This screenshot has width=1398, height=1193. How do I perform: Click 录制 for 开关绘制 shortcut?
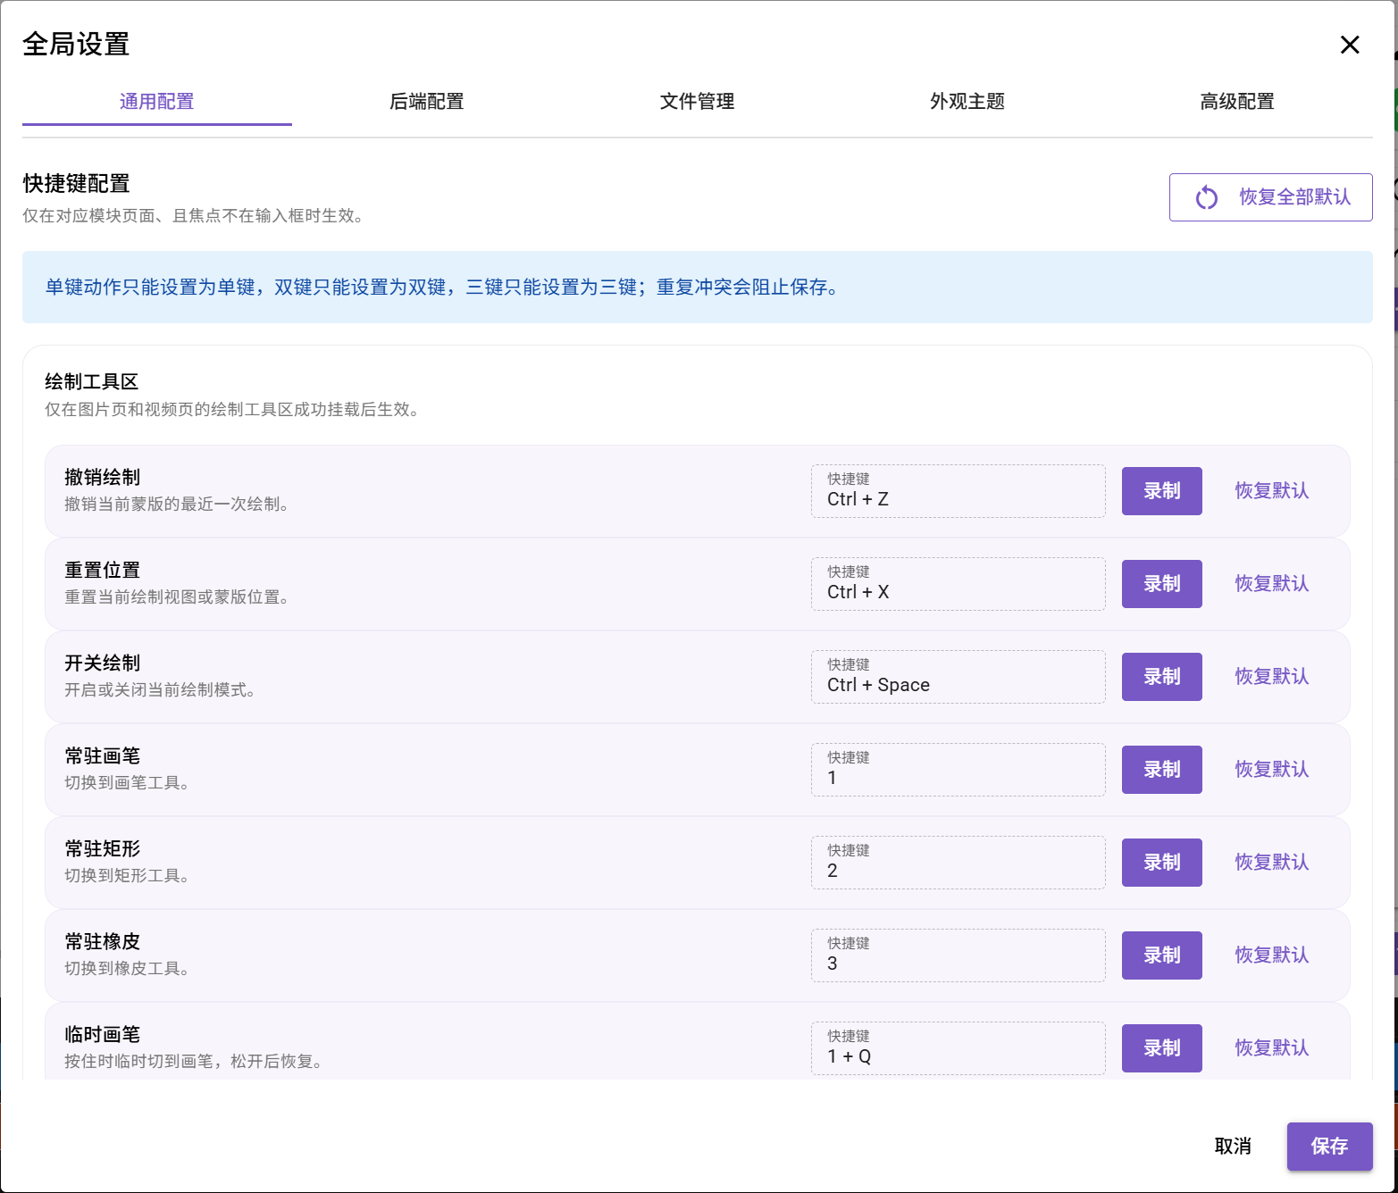point(1161,677)
